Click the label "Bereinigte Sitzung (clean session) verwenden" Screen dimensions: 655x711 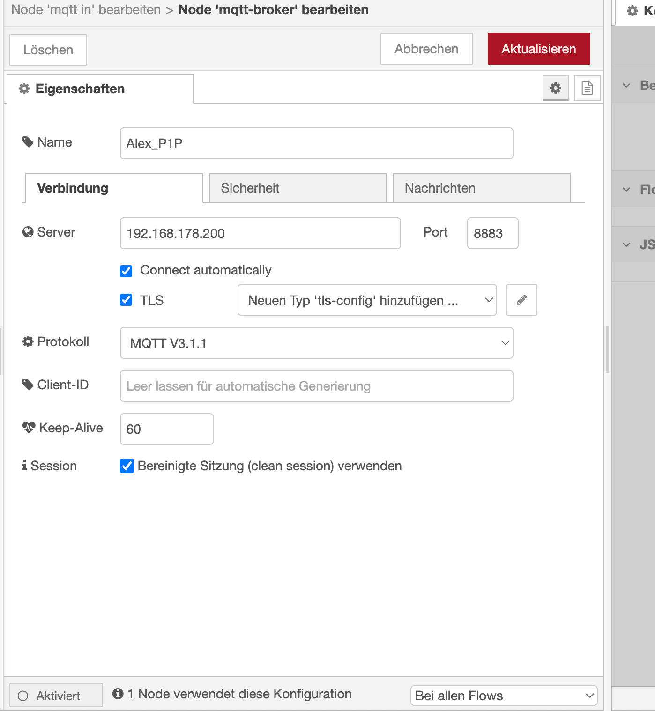point(270,466)
